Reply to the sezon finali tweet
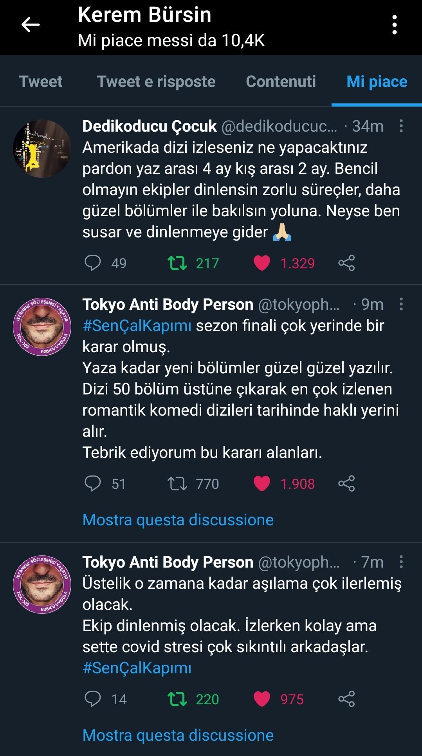This screenshot has width=422, height=756. point(93,483)
